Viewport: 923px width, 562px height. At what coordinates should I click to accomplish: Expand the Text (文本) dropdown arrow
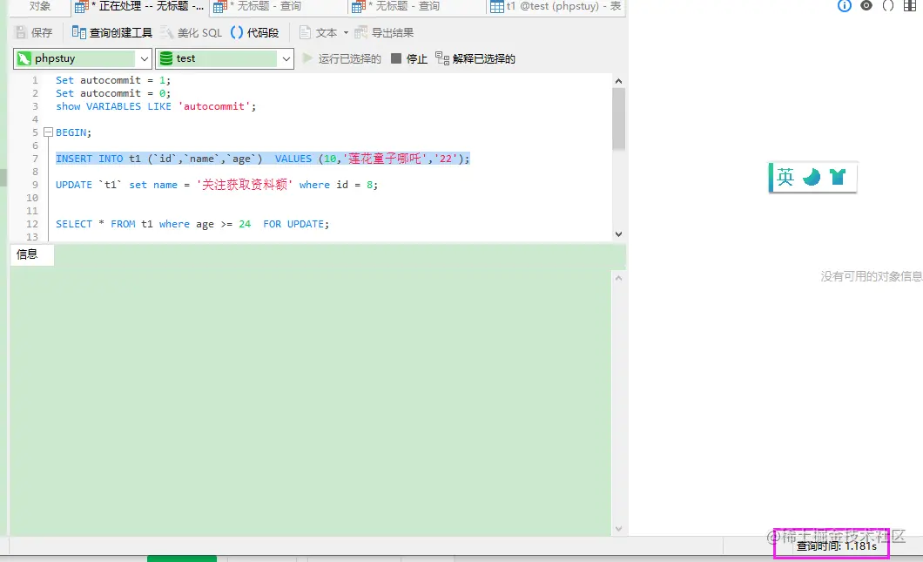point(346,32)
